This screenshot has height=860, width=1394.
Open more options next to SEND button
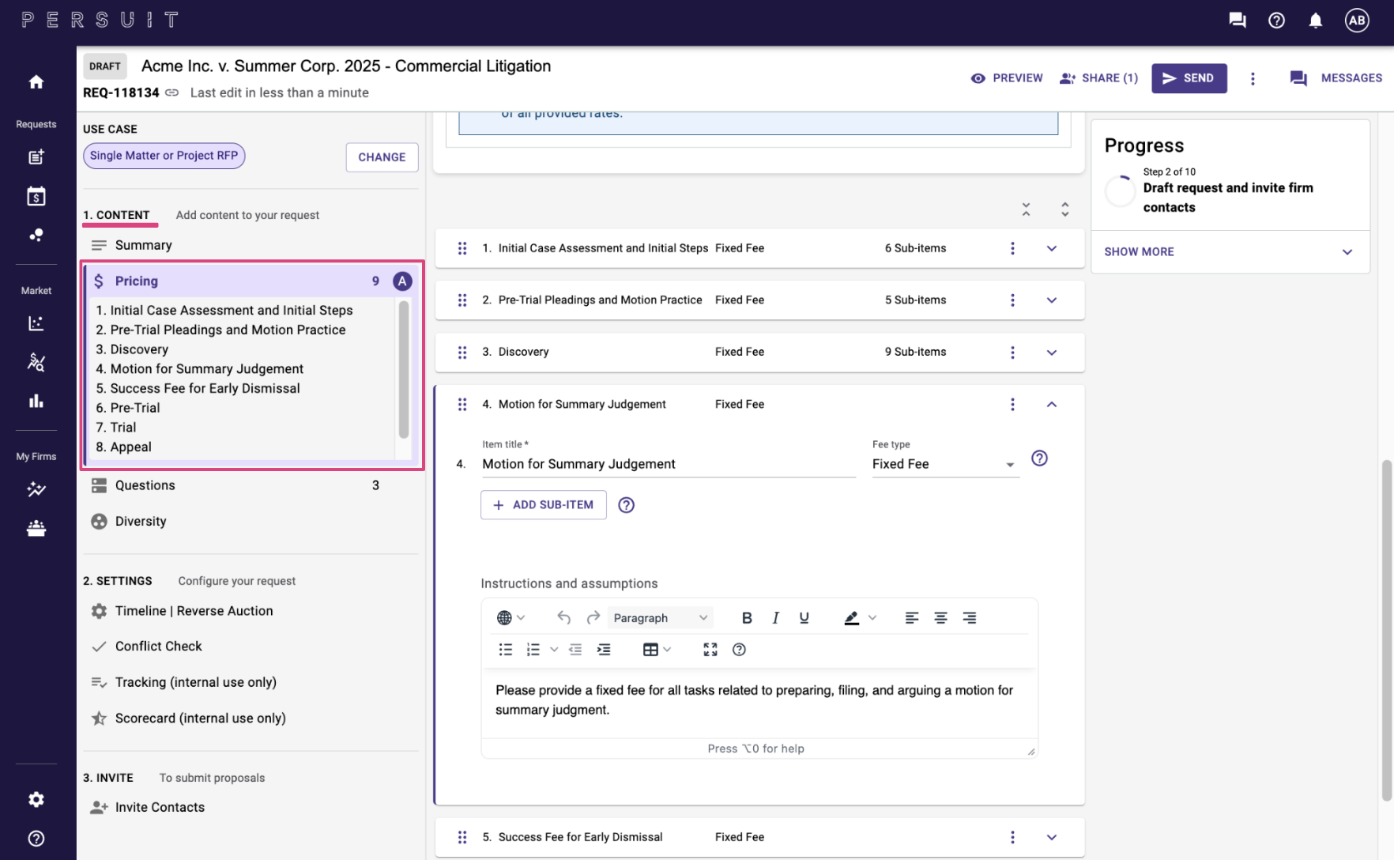1253,78
